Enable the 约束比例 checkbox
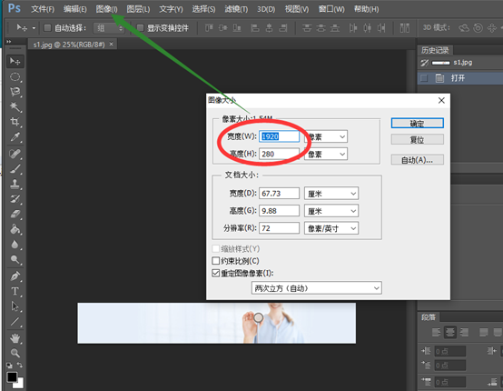This screenshot has height=391, width=503. point(215,261)
